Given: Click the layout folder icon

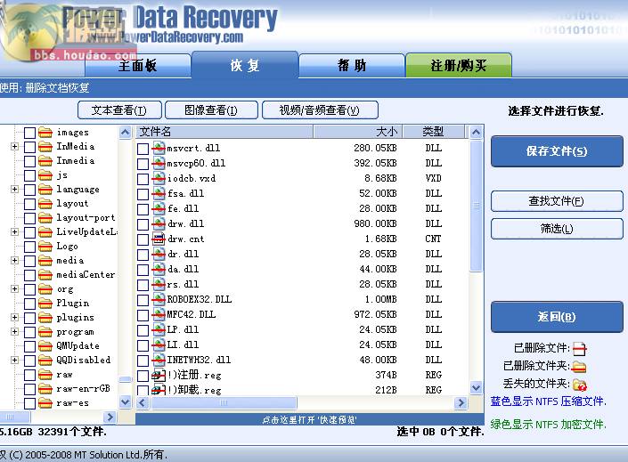Looking at the screenshot, I should coord(45,203).
